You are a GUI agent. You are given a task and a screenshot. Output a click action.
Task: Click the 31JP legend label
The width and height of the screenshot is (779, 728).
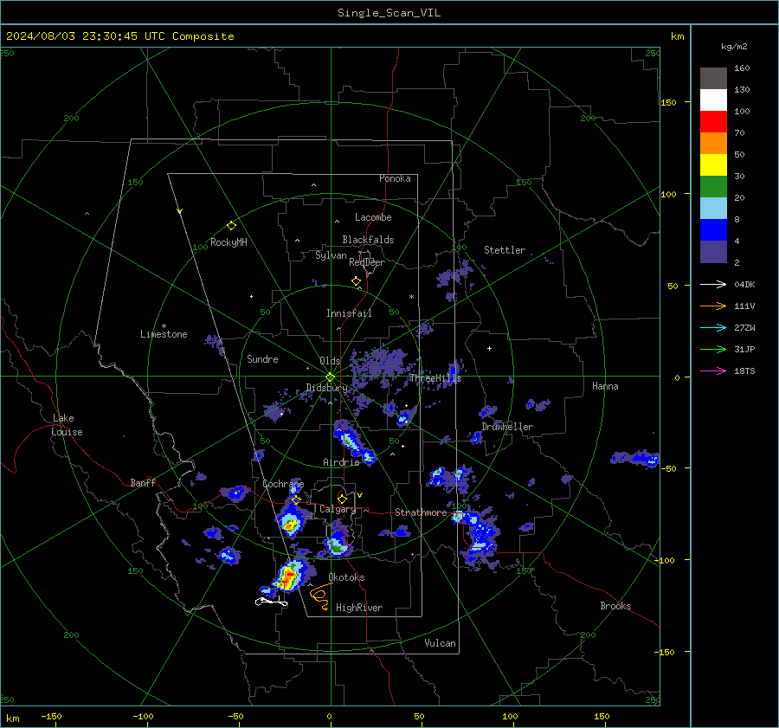(x=744, y=350)
